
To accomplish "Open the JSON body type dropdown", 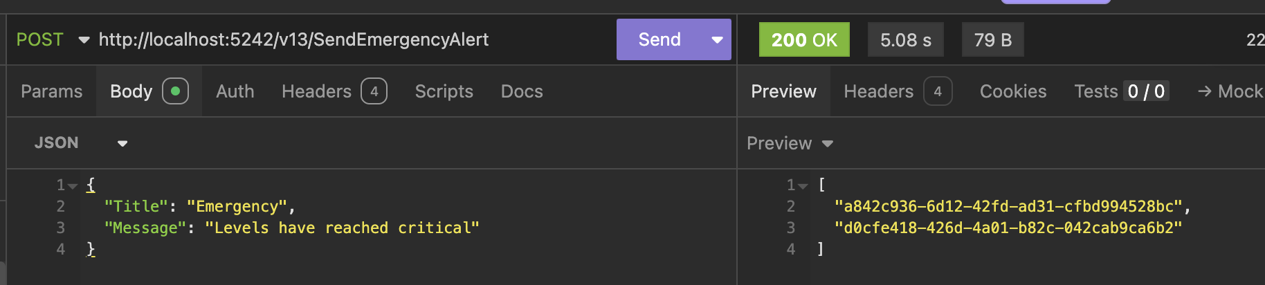I will [x=81, y=143].
